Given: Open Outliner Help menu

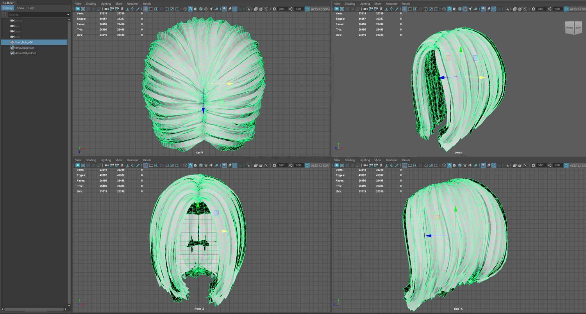Looking at the screenshot, I should pyautogui.click(x=31, y=8).
